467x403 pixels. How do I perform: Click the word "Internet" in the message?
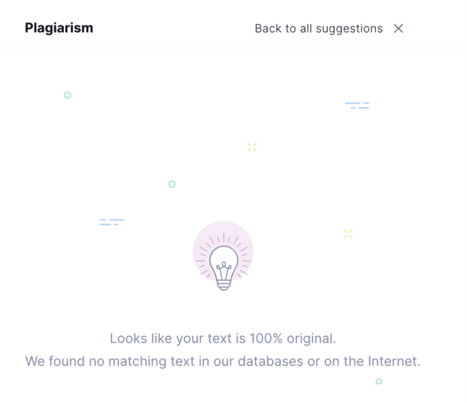click(392, 362)
